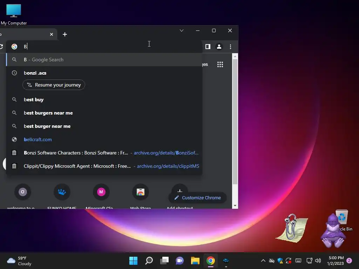
Task: Click the Windows Update restart tray icon
Action: [x=289, y=261]
